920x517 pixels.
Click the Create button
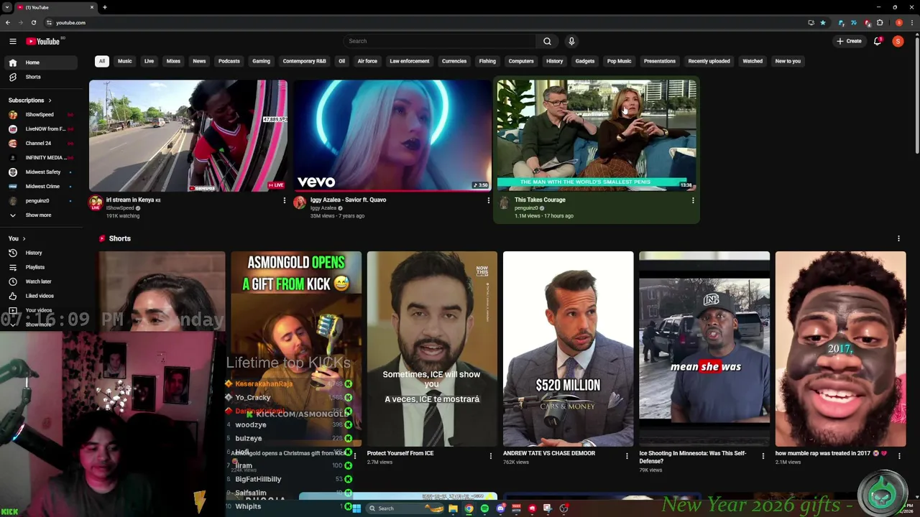coord(849,41)
